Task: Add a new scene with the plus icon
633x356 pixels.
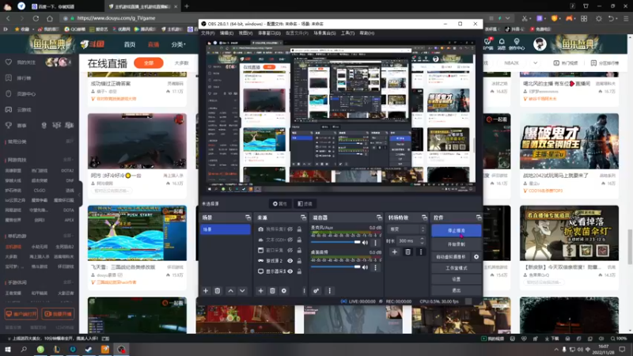Action: (x=206, y=290)
